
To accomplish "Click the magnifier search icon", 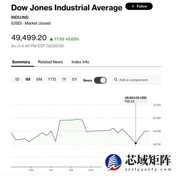I will click(115, 80).
